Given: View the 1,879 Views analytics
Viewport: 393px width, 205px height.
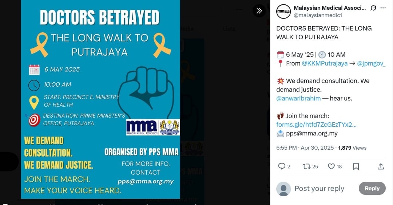Looking at the screenshot, I should [352, 148].
